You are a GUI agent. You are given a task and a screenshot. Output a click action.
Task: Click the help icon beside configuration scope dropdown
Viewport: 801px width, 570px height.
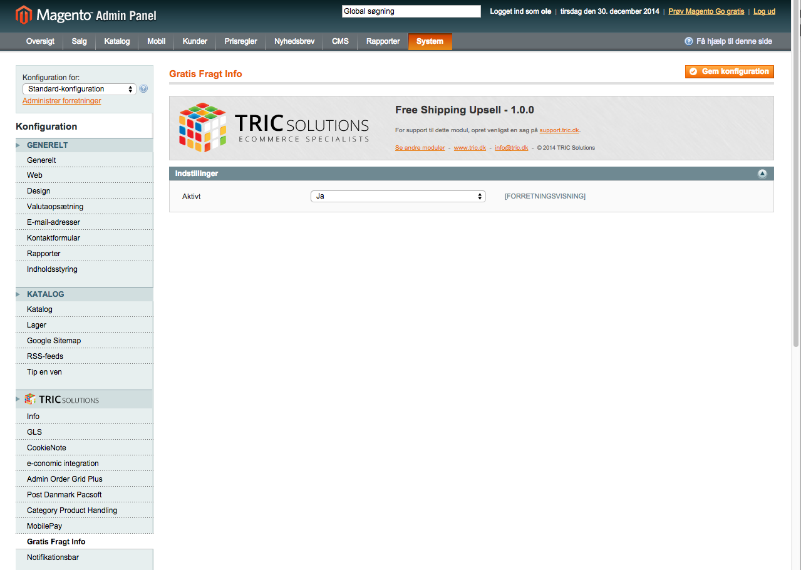(143, 89)
